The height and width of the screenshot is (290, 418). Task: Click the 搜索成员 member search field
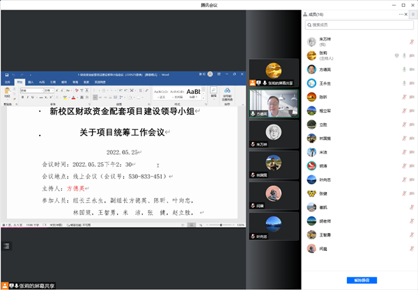click(359, 25)
